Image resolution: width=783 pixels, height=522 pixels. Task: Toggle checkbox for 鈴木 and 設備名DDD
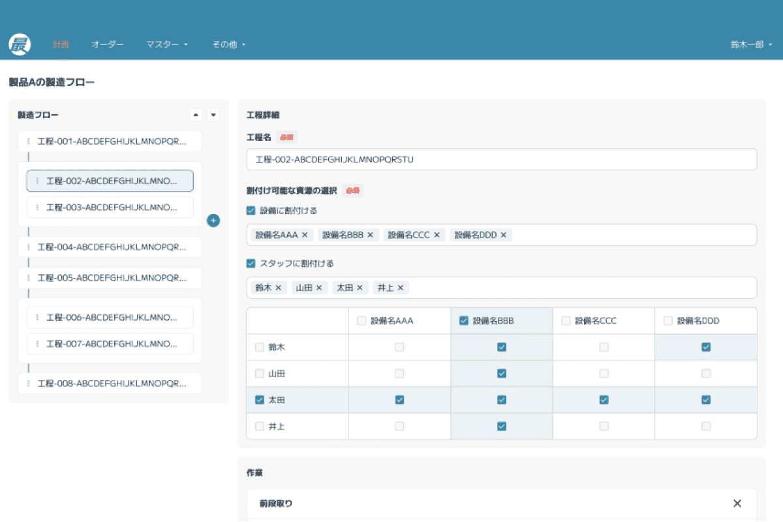(x=706, y=347)
